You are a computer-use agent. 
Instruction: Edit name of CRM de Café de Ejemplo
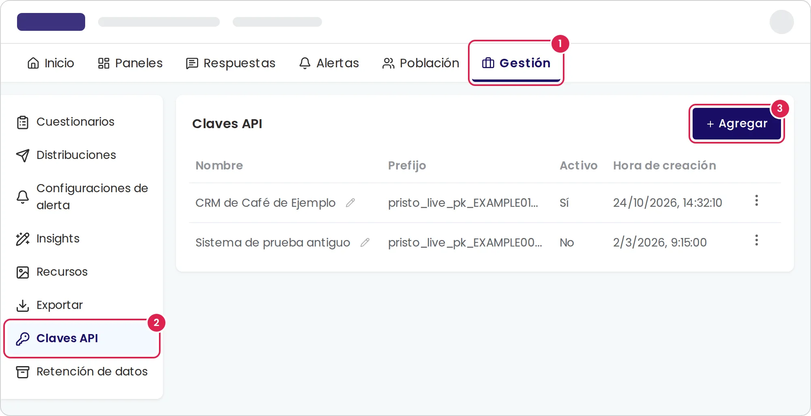[350, 203]
